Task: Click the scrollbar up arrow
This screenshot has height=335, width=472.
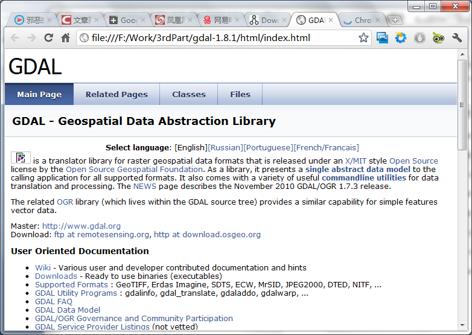Action: pyautogui.click(x=462, y=54)
